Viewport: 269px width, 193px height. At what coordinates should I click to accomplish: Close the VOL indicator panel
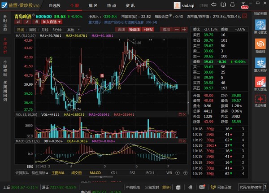(184, 114)
